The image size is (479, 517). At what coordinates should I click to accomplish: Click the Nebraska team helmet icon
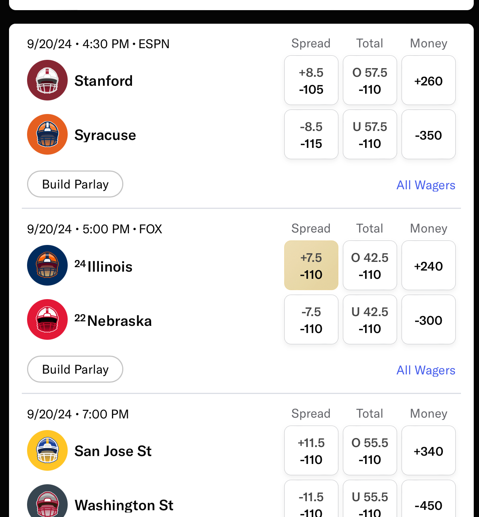[47, 319]
